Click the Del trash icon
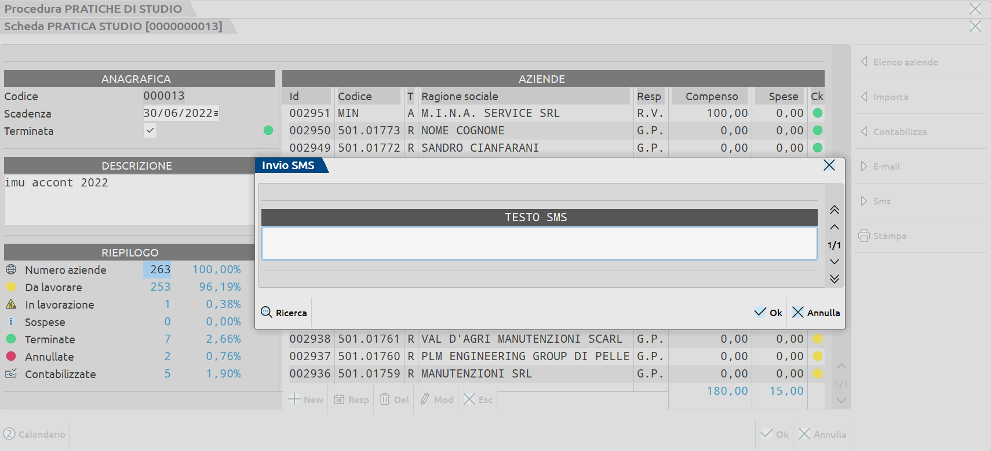Viewport: 991px width, 451px height. click(385, 399)
